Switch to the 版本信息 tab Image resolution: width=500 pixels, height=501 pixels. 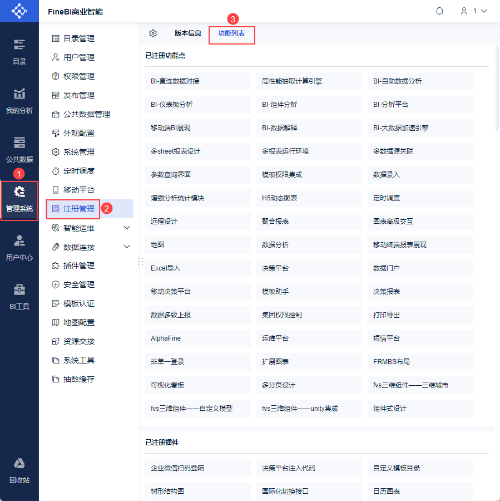pos(188,33)
